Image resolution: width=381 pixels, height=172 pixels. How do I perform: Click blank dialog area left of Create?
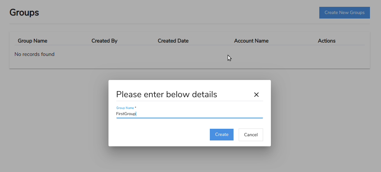(x=159, y=135)
